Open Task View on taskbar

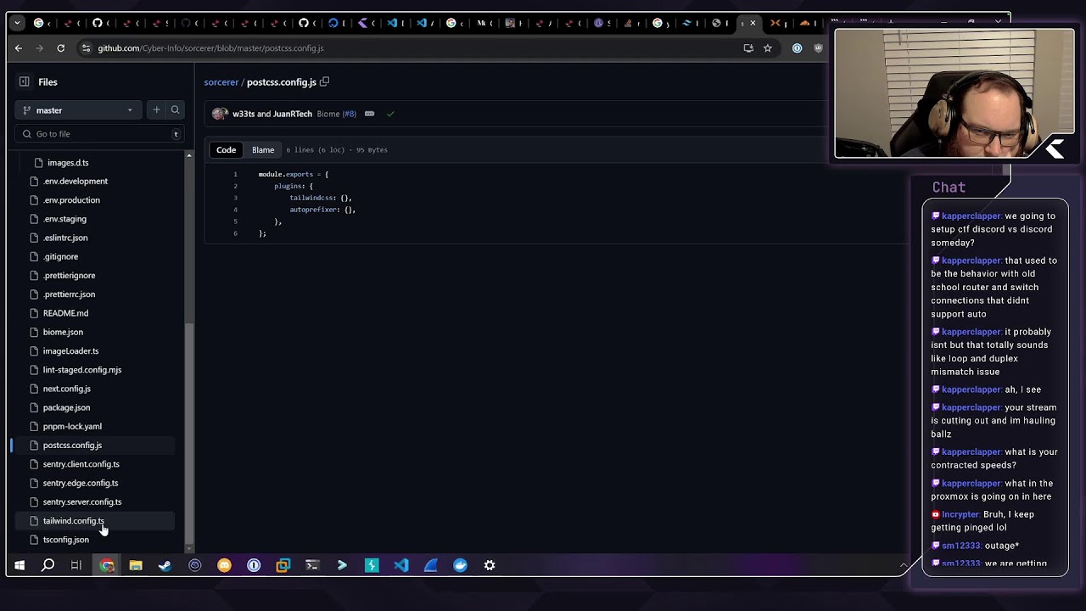tap(76, 565)
